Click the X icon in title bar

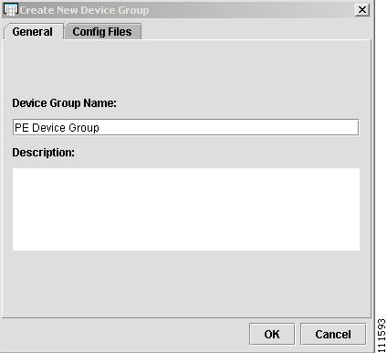[362, 10]
